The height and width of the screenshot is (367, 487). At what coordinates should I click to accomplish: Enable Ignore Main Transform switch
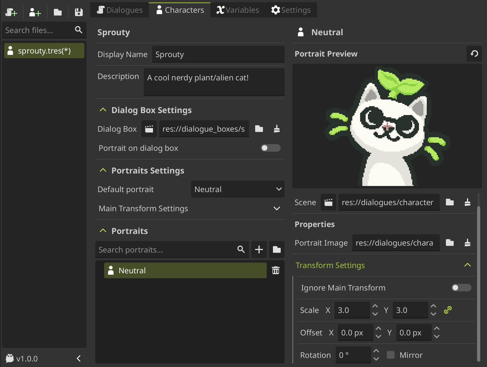461,288
